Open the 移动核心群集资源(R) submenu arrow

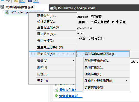127,81
